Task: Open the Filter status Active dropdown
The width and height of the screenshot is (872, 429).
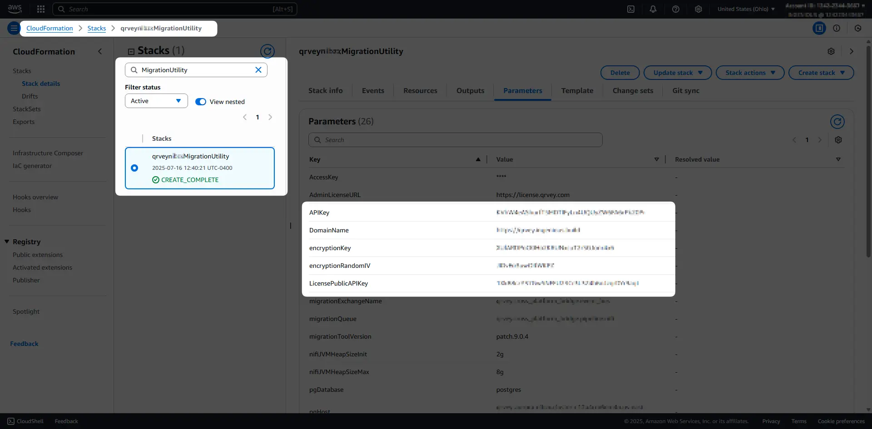Action: (156, 101)
